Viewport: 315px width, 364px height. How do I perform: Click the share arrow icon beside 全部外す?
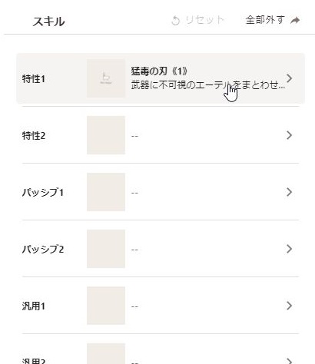[x=295, y=20]
